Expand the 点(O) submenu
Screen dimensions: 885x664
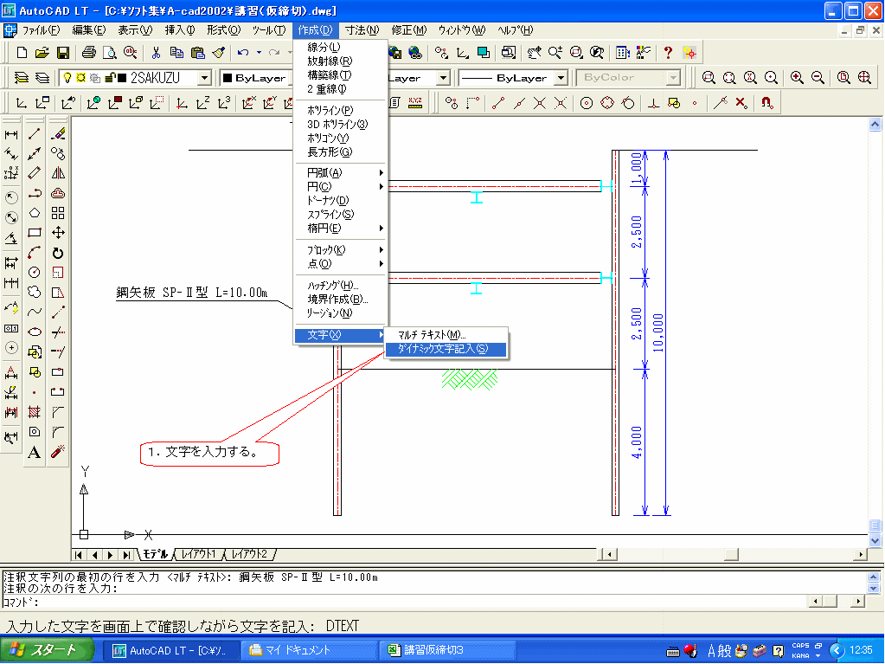click(x=340, y=264)
